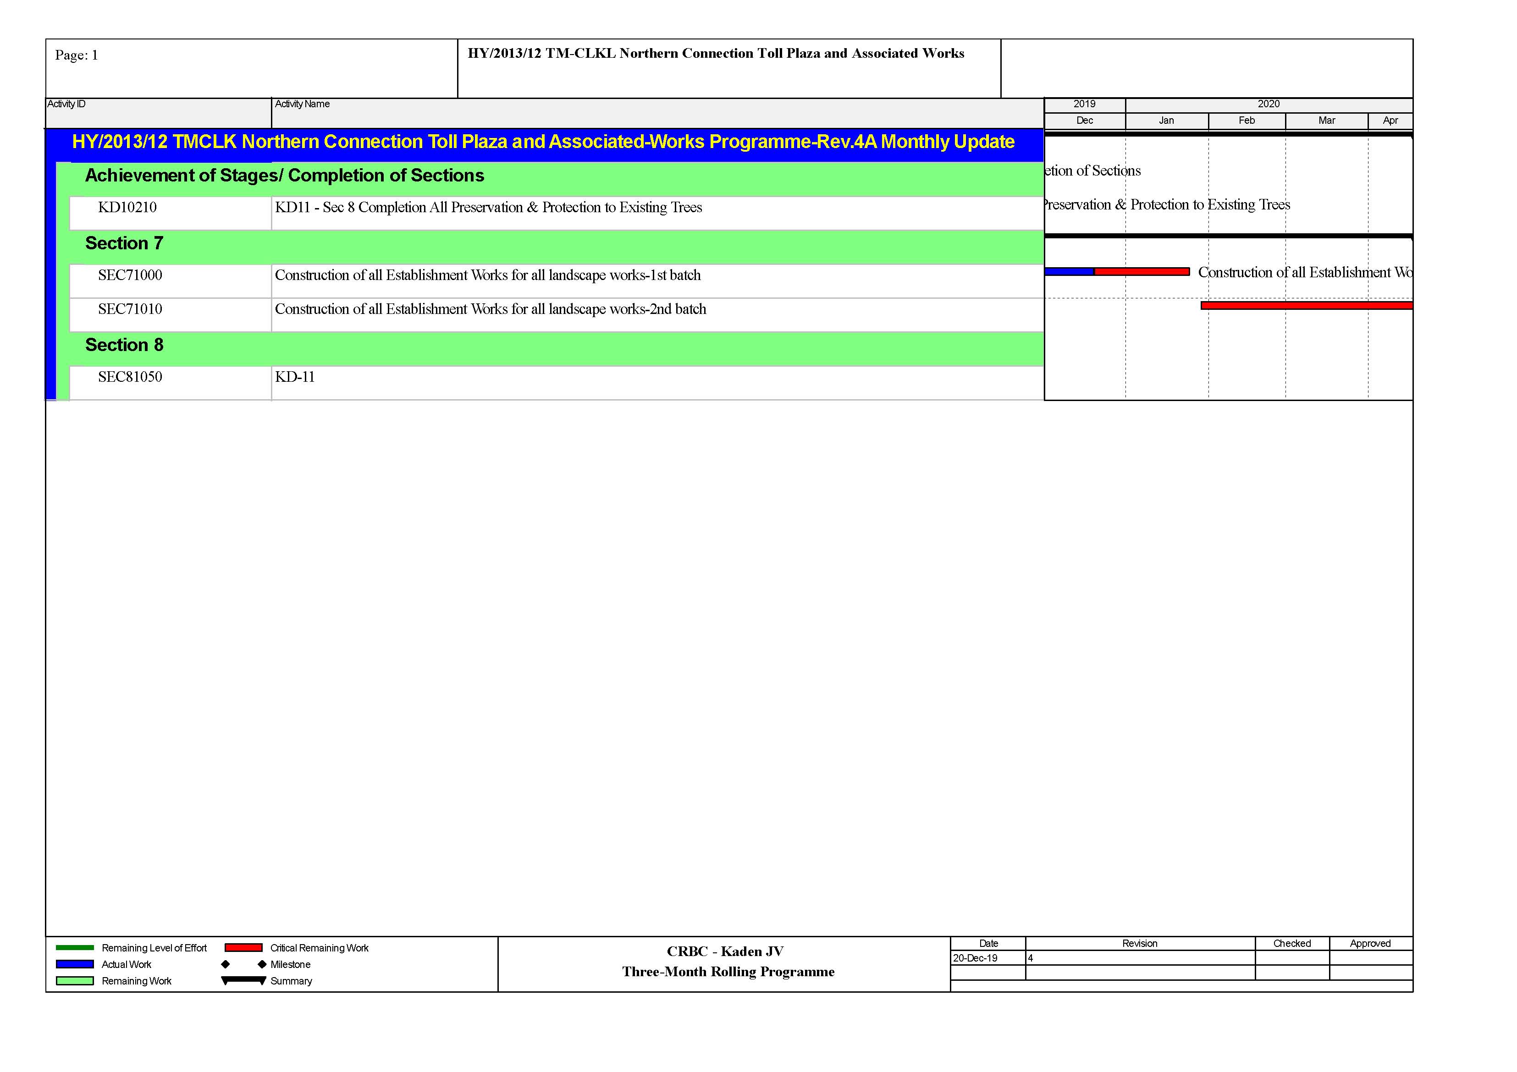Click the Gantt label 'etion of Sections'

click(1093, 170)
